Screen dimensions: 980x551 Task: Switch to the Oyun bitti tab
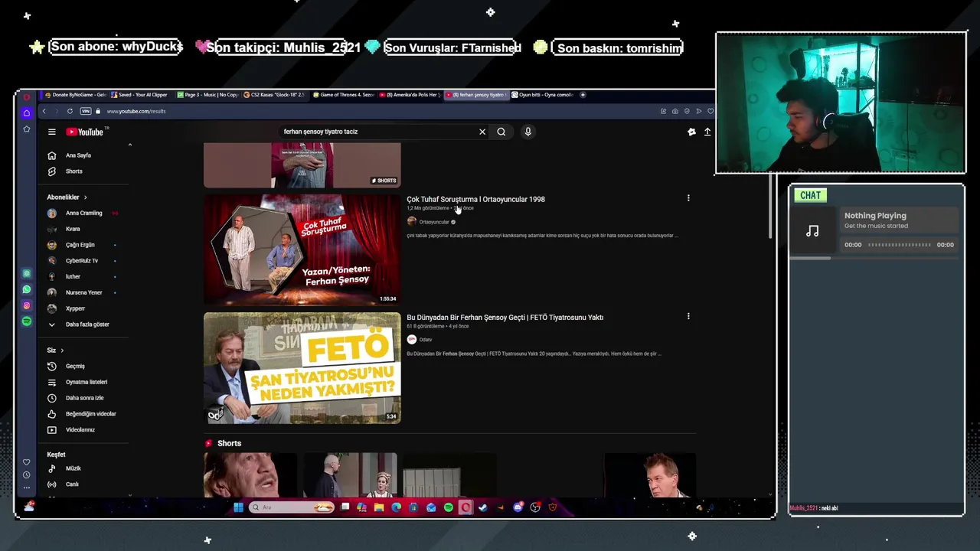(542, 95)
